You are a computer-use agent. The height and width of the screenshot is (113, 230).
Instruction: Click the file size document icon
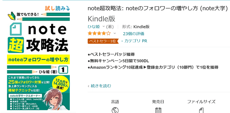click(x=201, y=110)
